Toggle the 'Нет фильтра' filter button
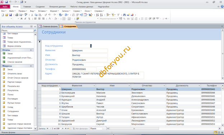This screenshot has height=135, width=224. click(x=80, y=129)
